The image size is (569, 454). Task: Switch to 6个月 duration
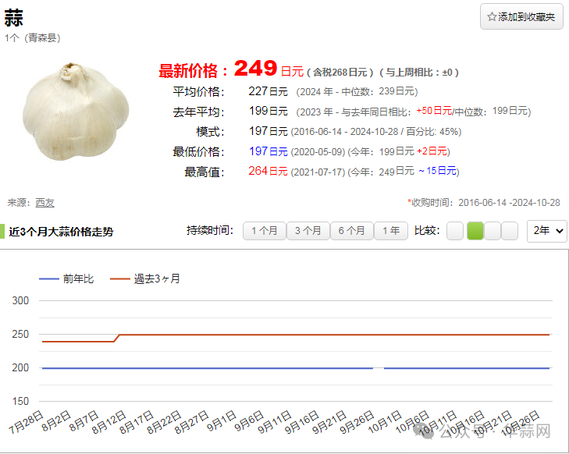351,231
